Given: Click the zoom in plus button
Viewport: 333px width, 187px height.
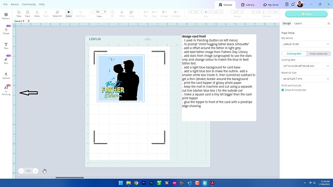Looking at the screenshot, I should [35, 171].
